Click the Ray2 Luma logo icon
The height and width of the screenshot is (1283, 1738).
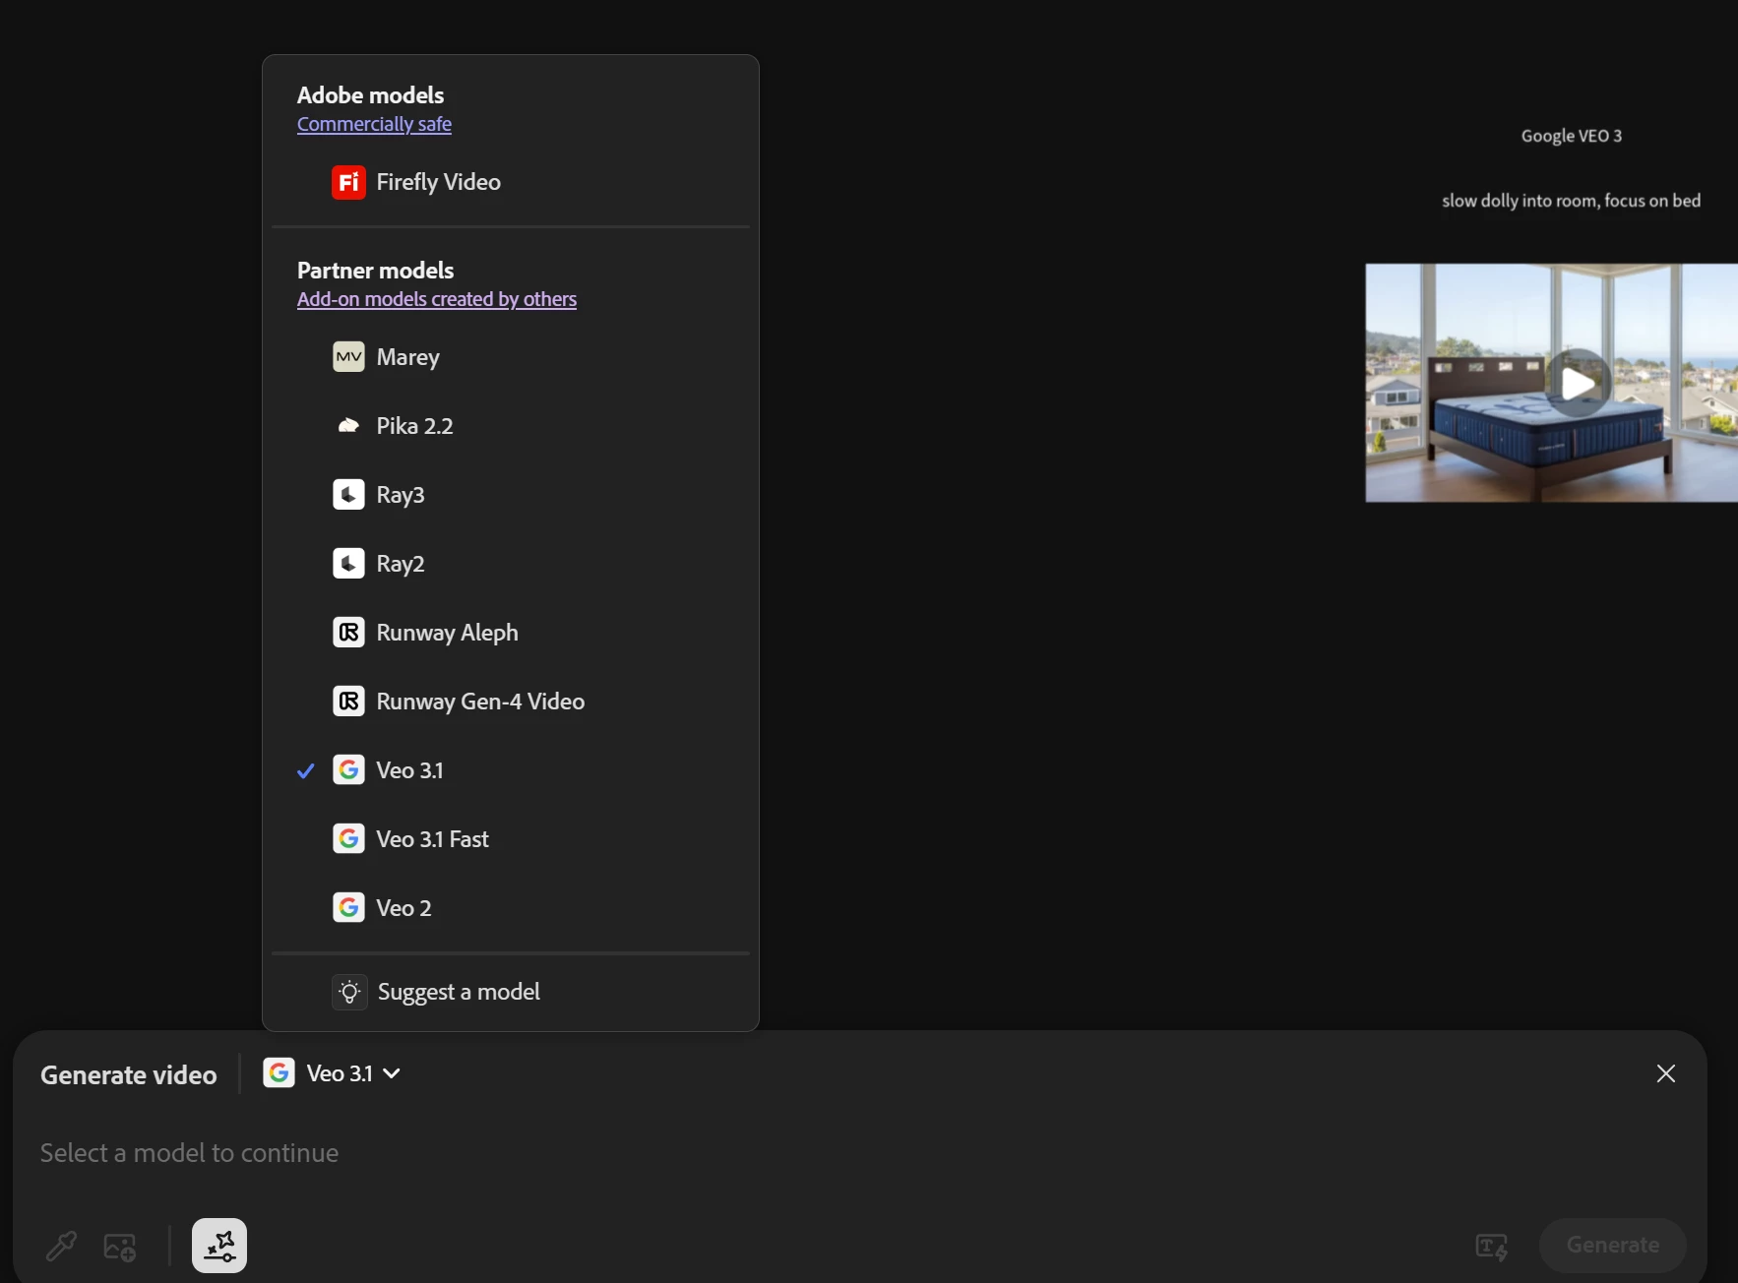pyautogui.click(x=348, y=563)
